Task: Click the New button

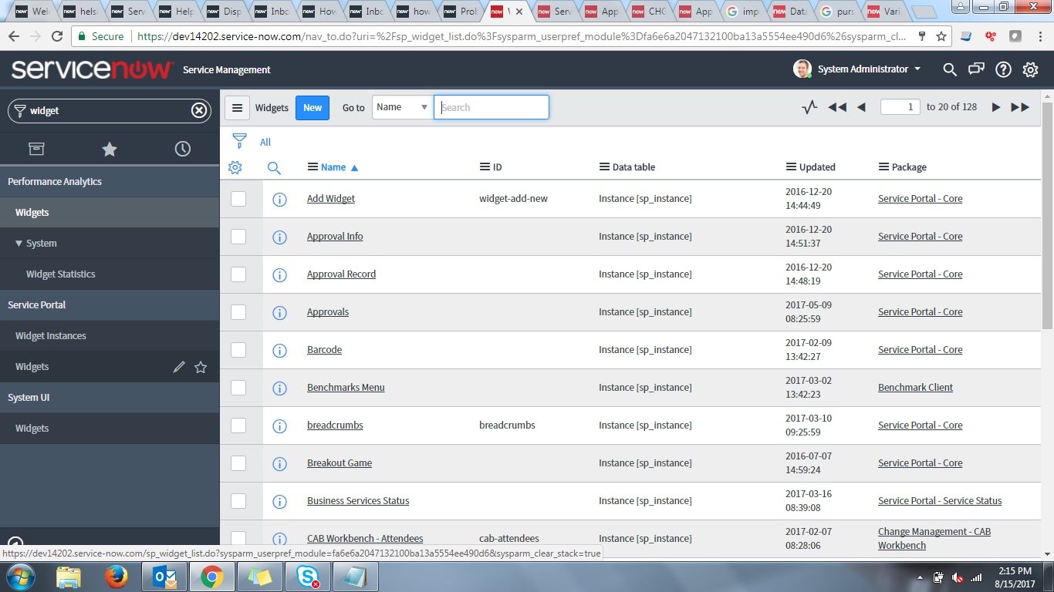Action: tap(312, 108)
